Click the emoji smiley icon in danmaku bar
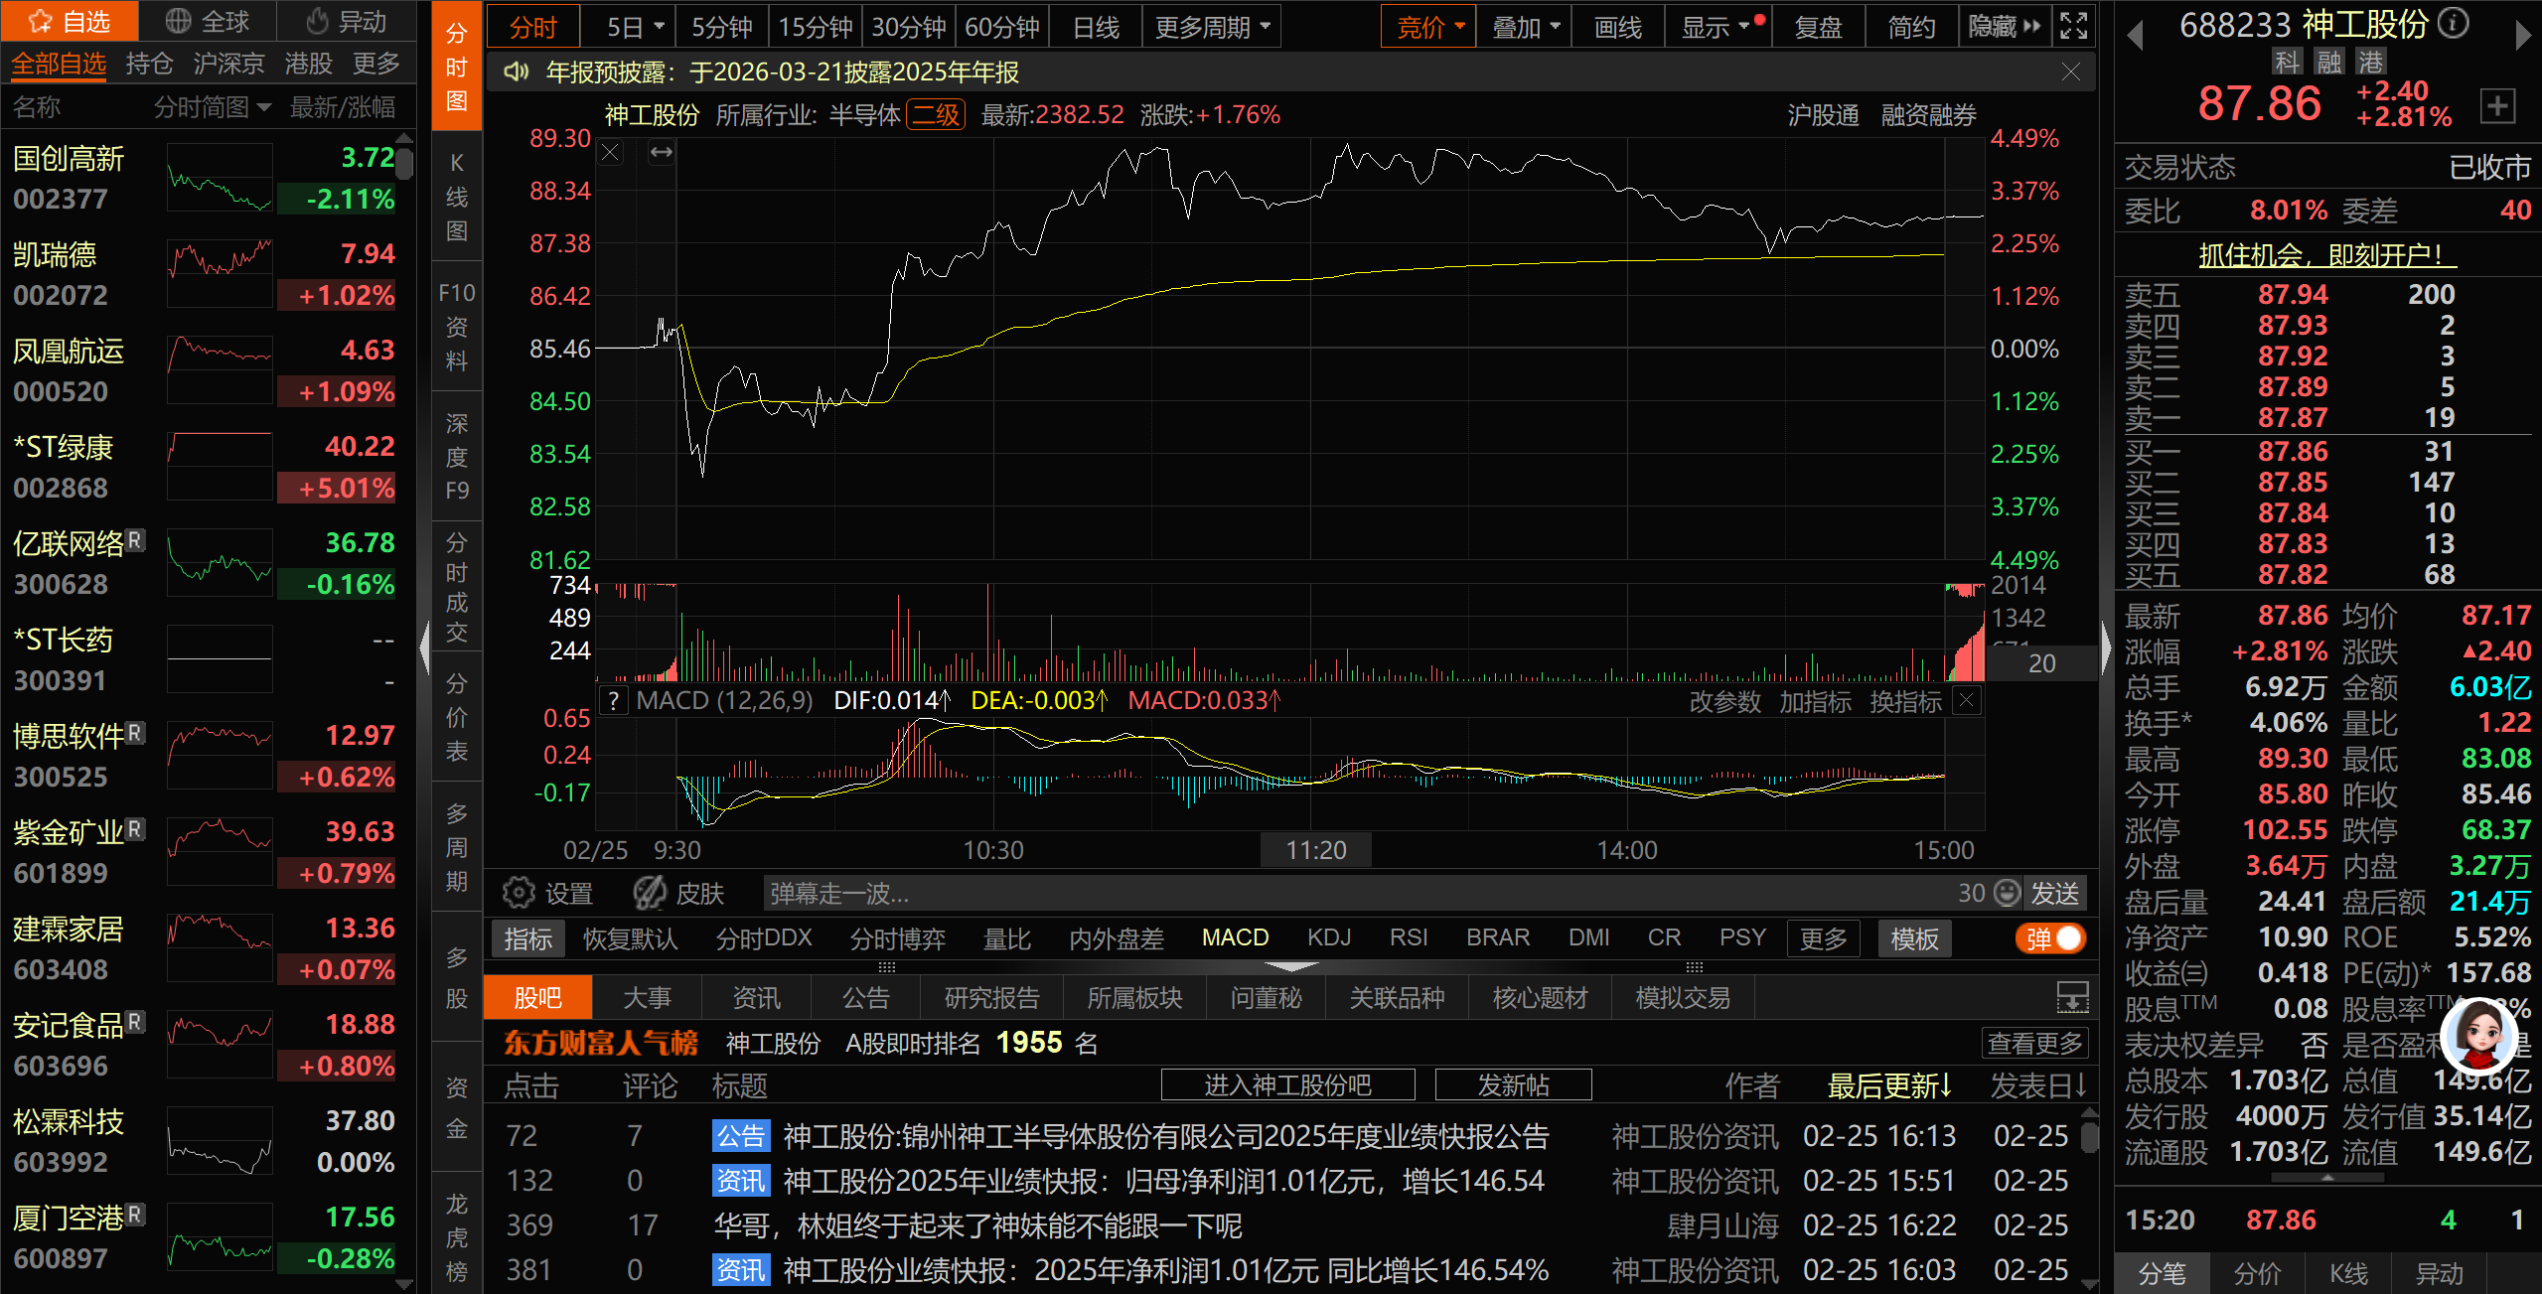Viewport: 2542px width, 1294px height. (2008, 893)
